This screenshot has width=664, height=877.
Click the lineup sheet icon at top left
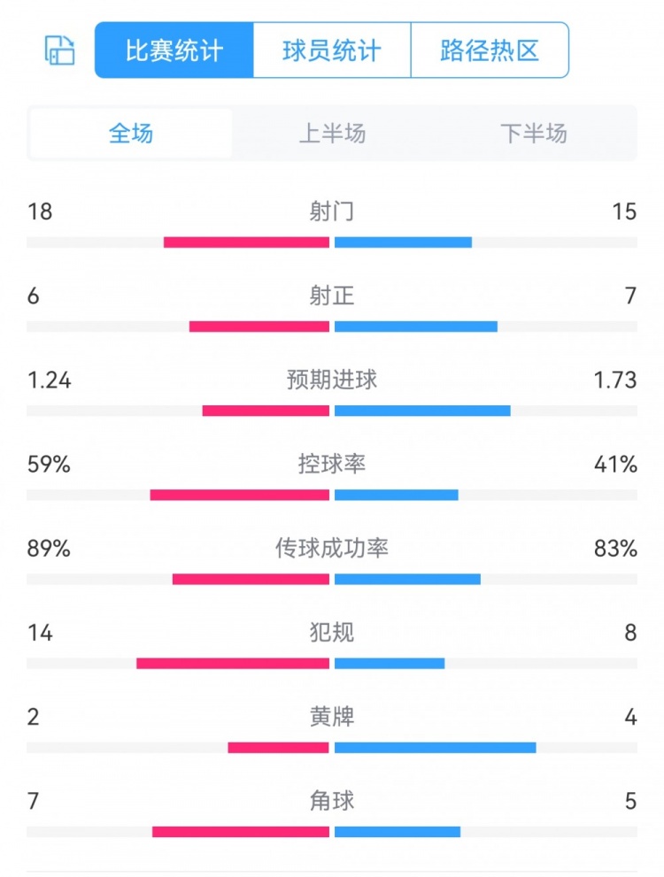pyautogui.click(x=59, y=50)
